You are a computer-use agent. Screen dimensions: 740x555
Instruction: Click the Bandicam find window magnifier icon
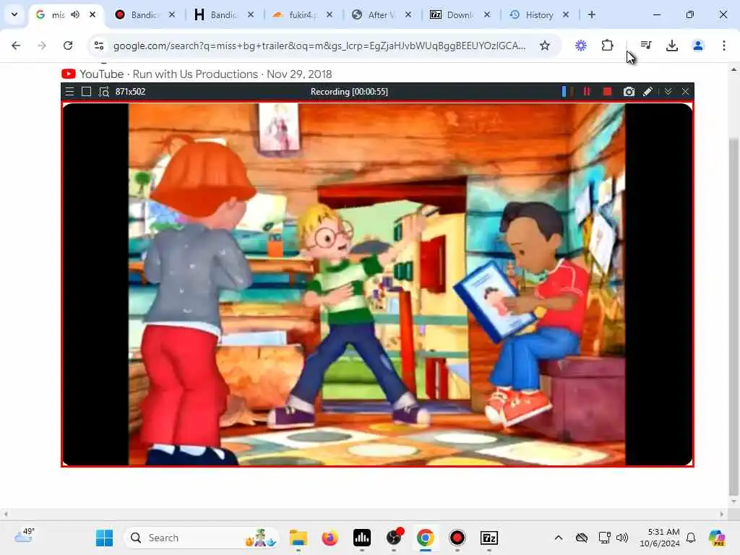click(104, 92)
